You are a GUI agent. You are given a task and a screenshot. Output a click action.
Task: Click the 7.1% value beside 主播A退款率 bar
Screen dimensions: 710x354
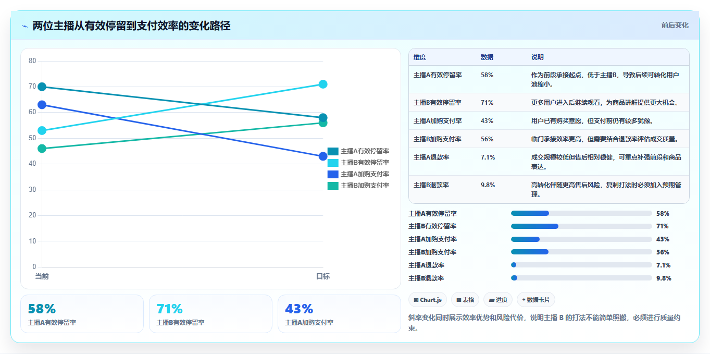tap(664, 265)
